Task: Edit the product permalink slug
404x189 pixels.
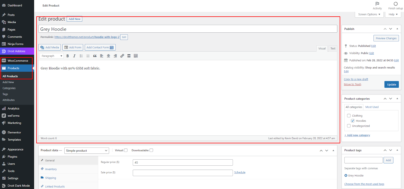Action: pyautogui.click(x=124, y=37)
